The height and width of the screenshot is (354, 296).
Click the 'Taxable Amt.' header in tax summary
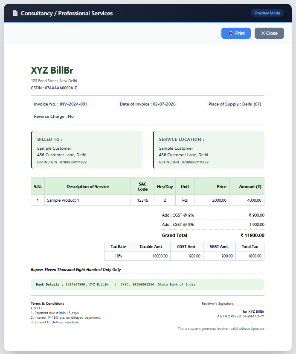[x=151, y=246]
